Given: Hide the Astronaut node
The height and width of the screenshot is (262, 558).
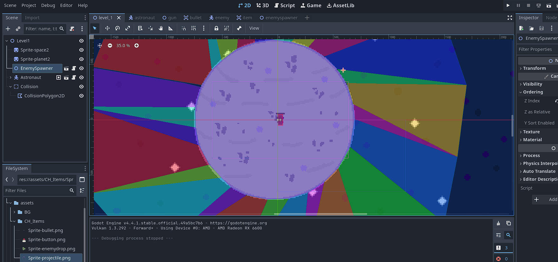Looking at the screenshot, I should 81,77.
